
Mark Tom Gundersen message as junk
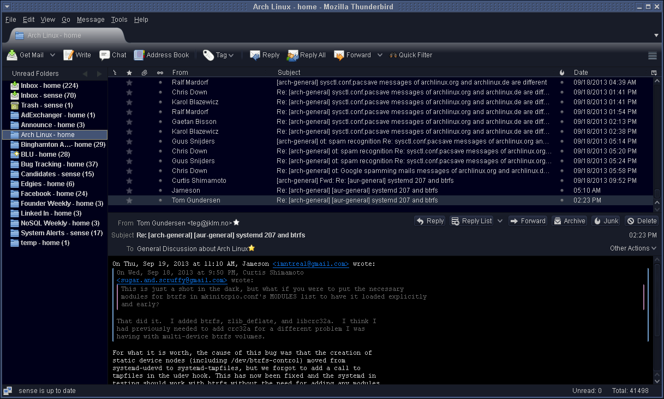click(562, 200)
